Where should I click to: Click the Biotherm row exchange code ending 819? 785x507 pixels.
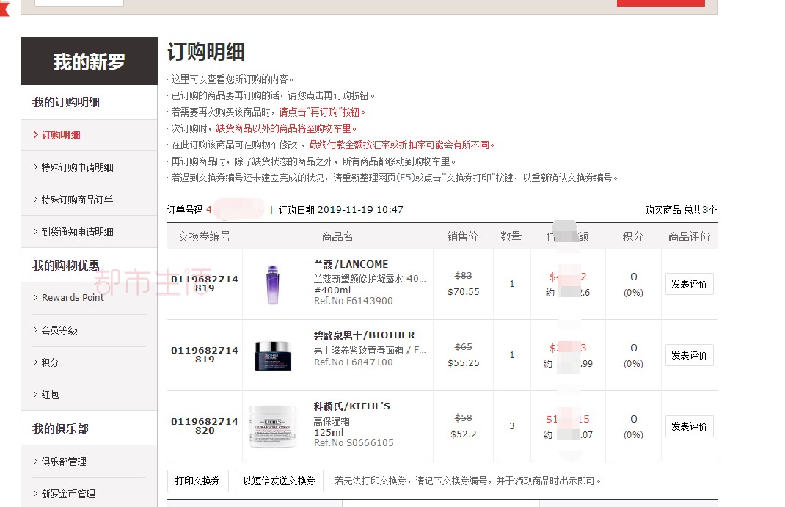205,354
